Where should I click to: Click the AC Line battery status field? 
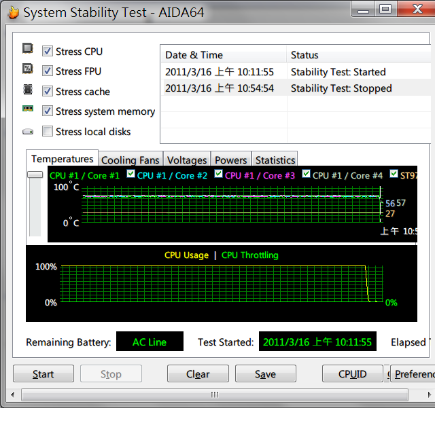[150, 342]
